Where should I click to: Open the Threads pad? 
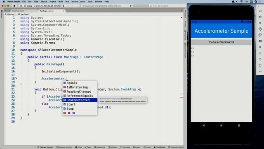click(x=147, y=147)
